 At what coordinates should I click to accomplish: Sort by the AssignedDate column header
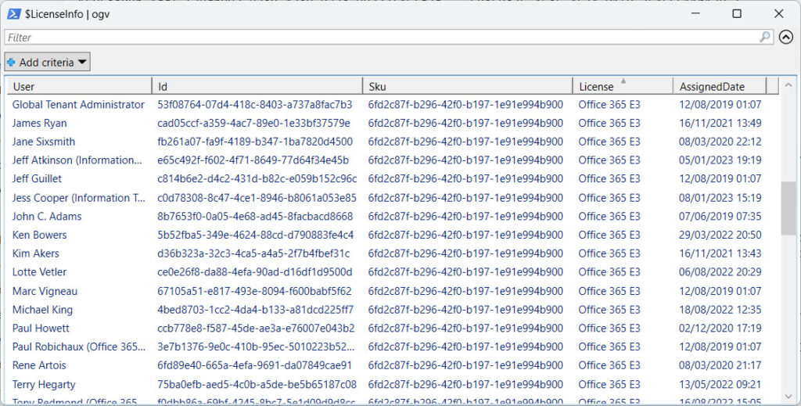click(x=720, y=86)
